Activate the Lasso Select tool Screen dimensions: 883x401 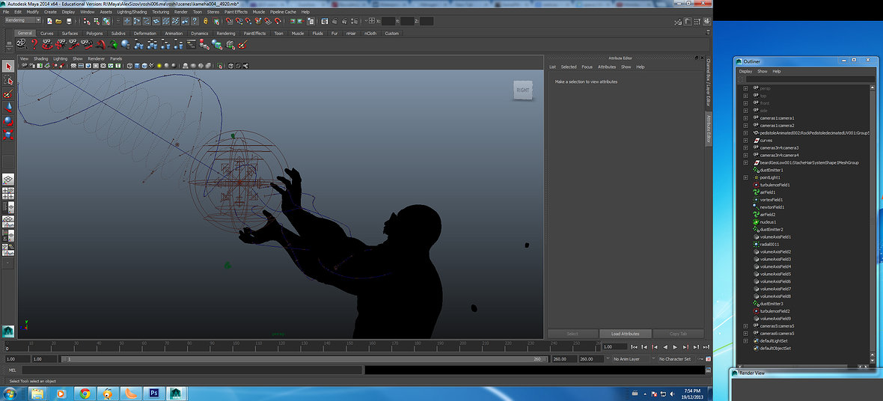[8, 80]
